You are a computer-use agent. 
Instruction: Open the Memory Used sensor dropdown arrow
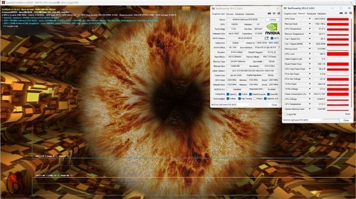point(309,49)
